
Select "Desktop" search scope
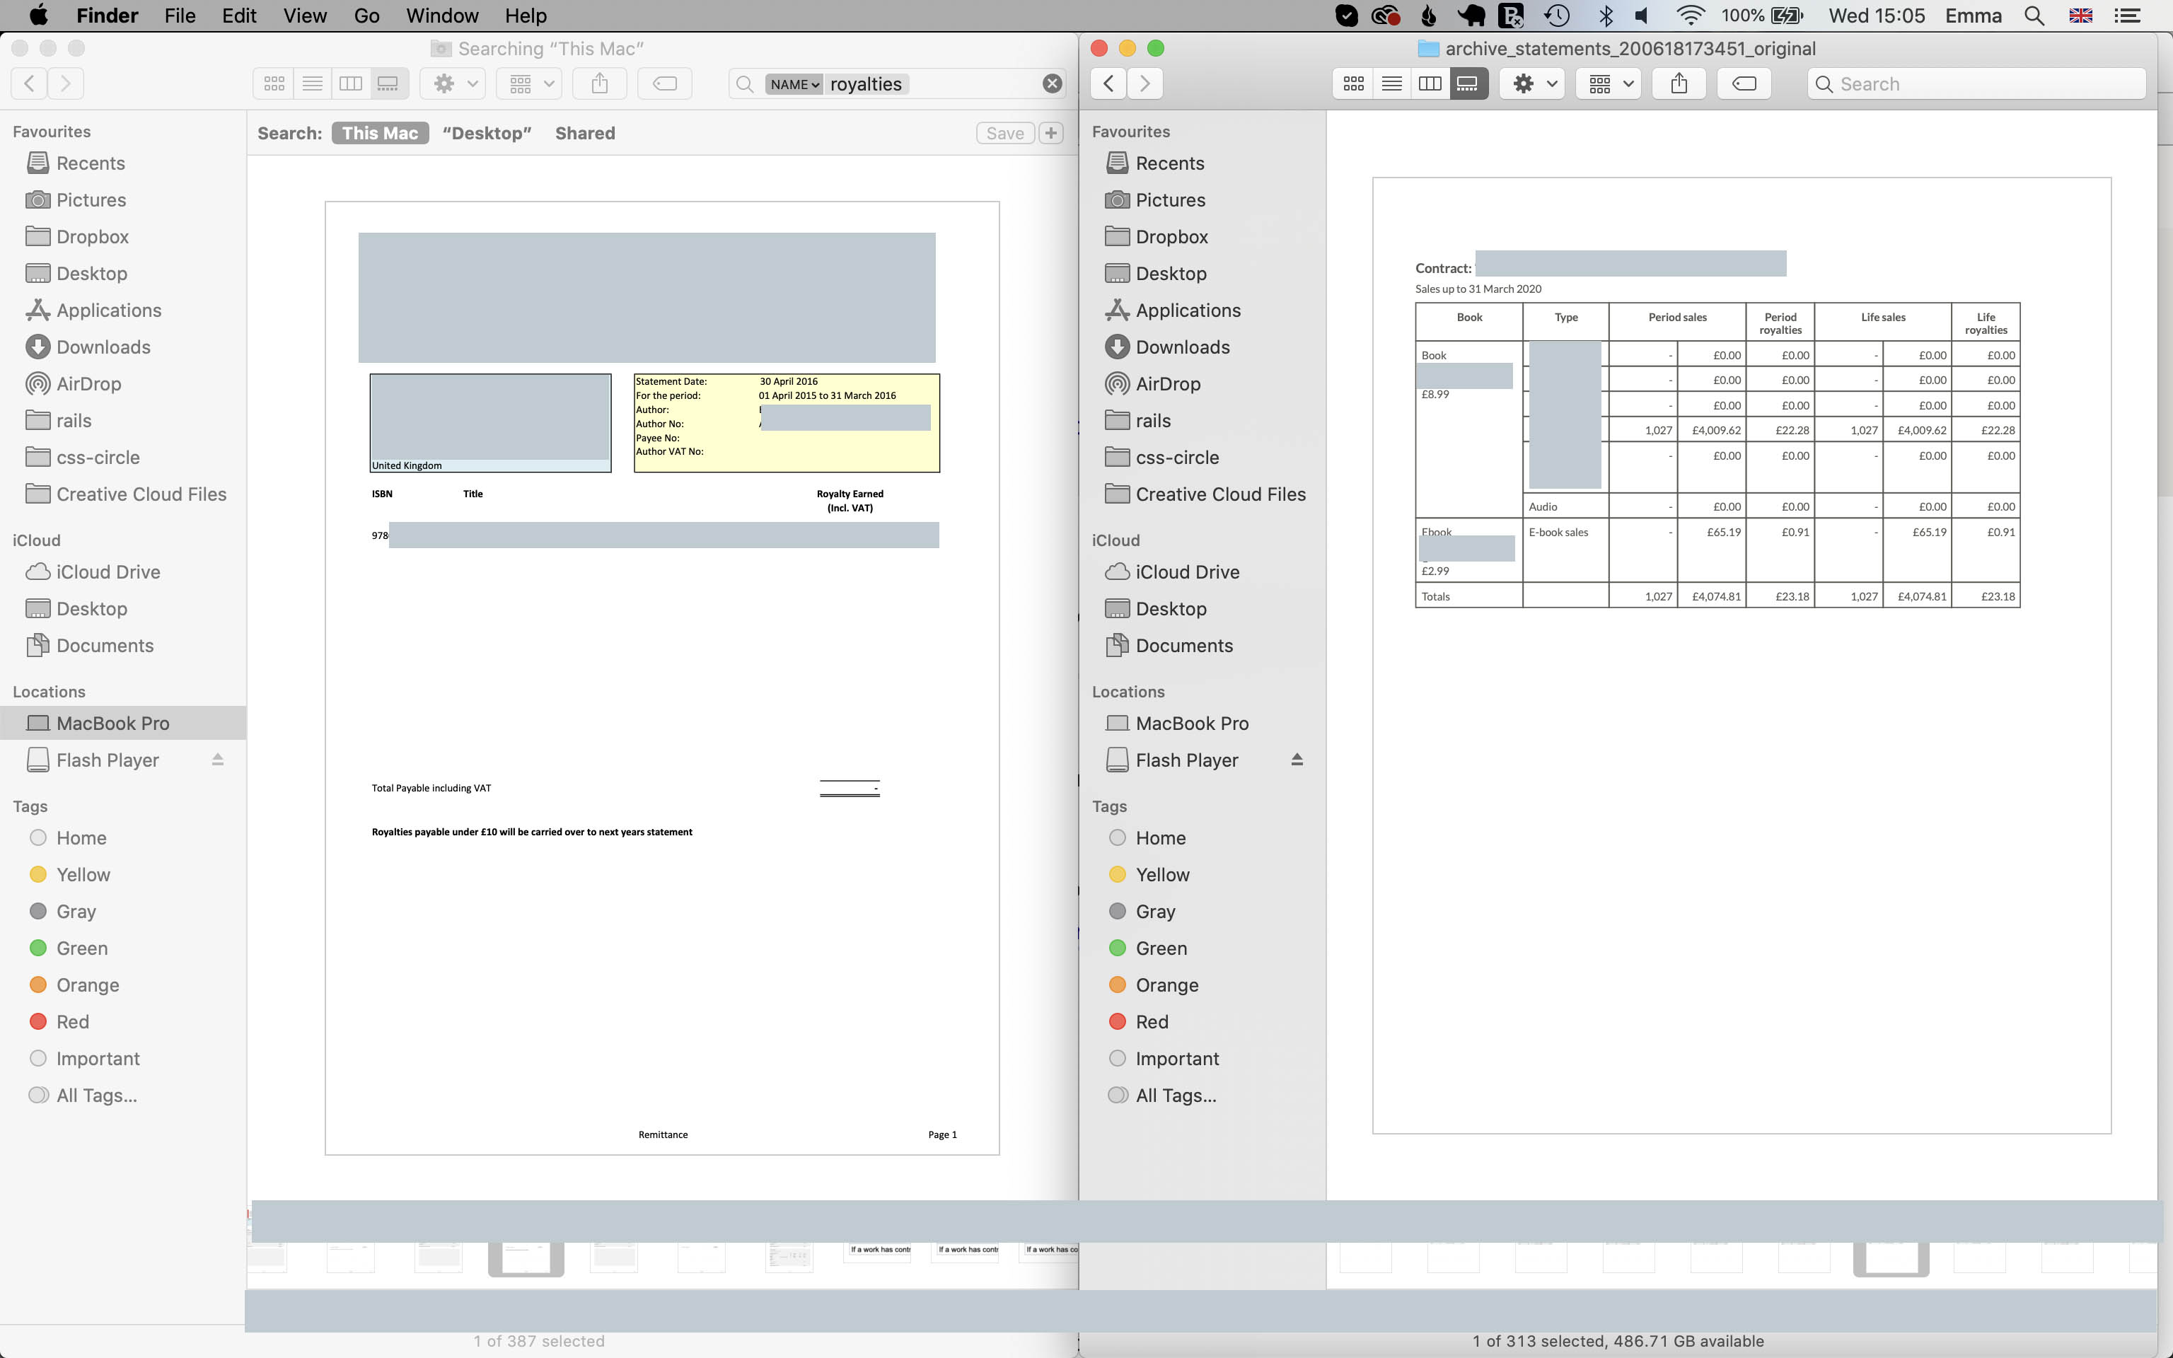click(487, 133)
